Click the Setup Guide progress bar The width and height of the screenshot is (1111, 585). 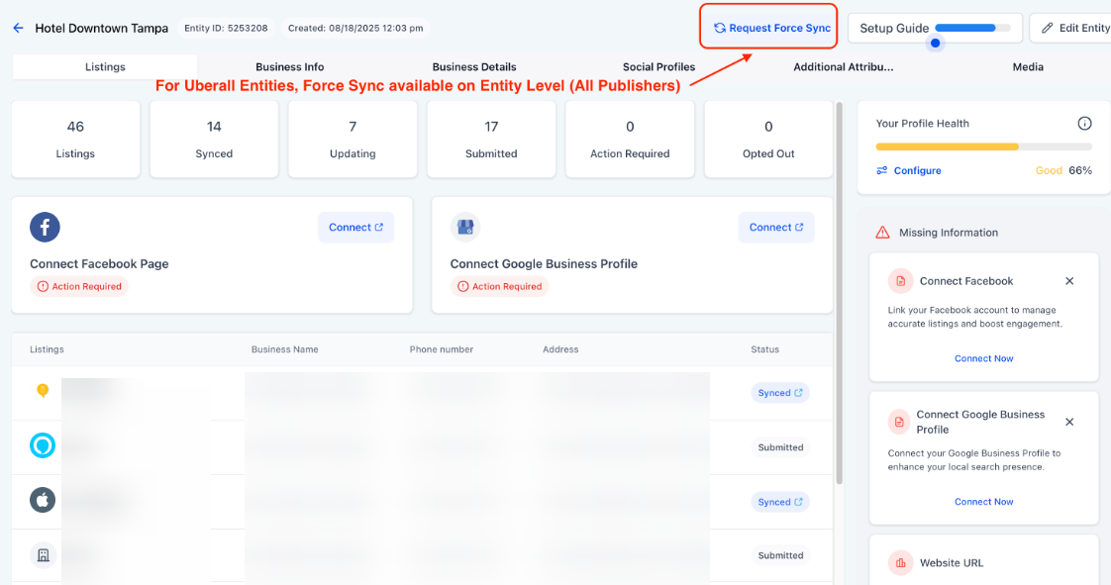click(976, 29)
